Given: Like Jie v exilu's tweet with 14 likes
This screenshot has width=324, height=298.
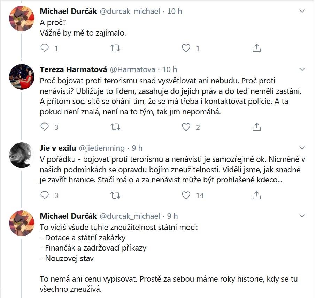Looking at the screenshot, I should coord(187,195).
